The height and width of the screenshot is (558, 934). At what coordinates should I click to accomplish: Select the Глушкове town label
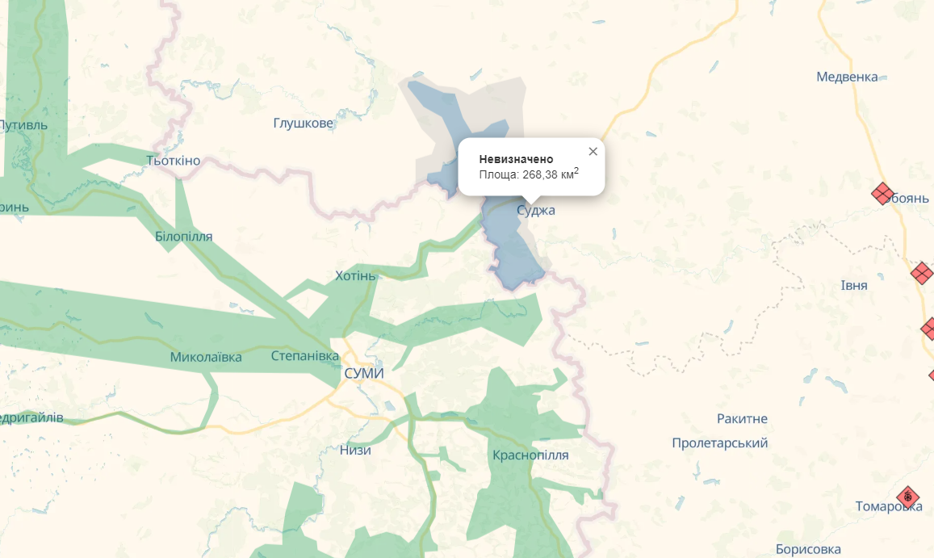click(x=304, y=124)
